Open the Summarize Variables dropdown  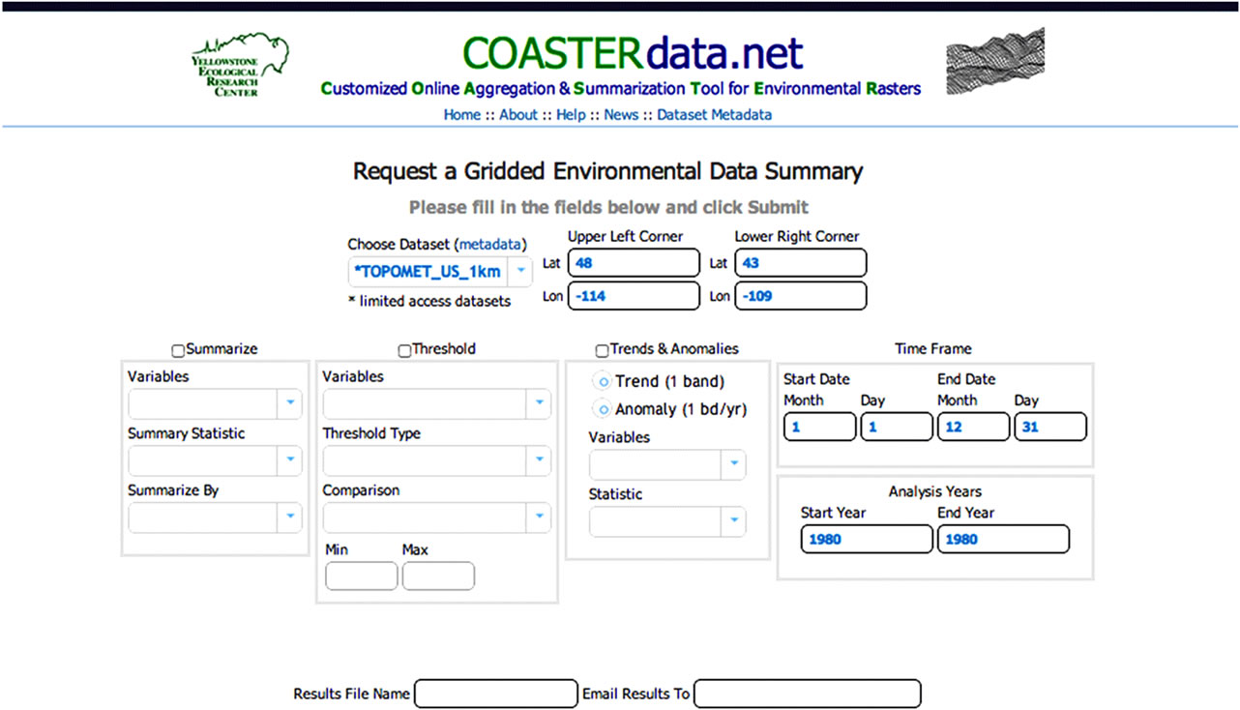(x=215, y=404)
